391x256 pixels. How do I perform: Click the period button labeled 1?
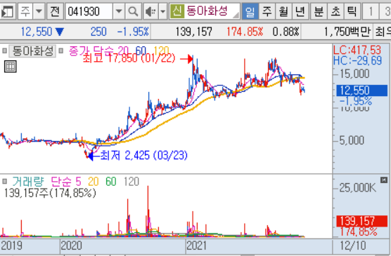pos(371,11)
